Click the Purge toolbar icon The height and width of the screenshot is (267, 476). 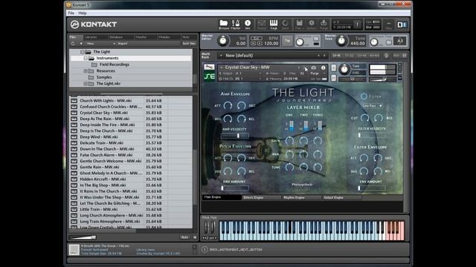(x=324, y=24)
